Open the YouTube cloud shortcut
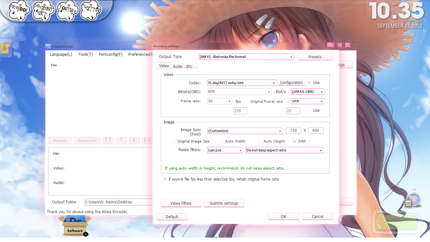 coord(67,10)
